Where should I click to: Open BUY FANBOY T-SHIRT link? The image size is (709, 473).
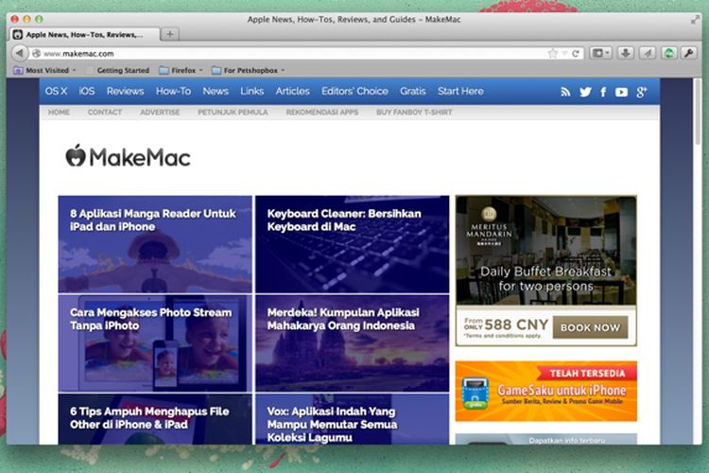414,113
